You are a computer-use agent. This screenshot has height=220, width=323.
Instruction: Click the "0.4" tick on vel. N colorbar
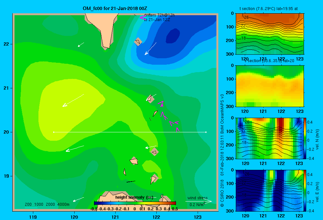tap(310, 122)
